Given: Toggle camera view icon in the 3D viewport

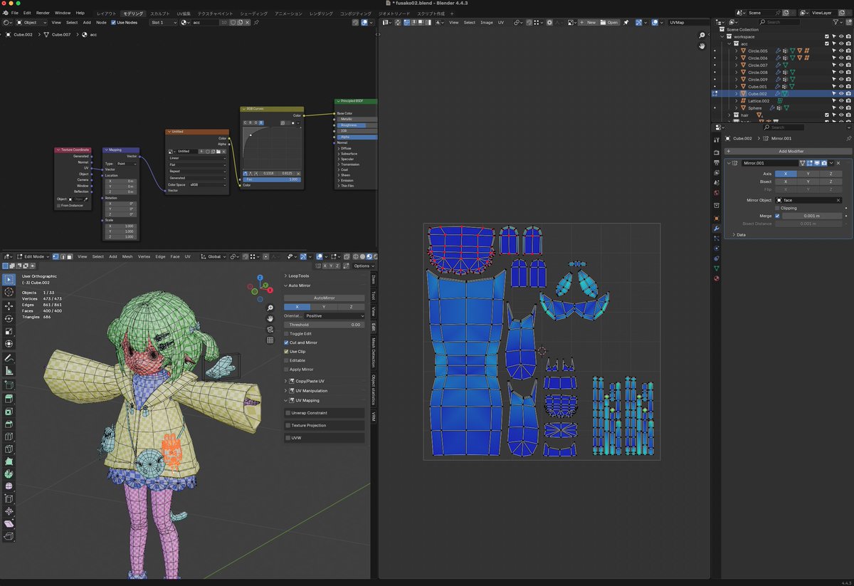Looking at the screenshot, I should click(270, 329).
